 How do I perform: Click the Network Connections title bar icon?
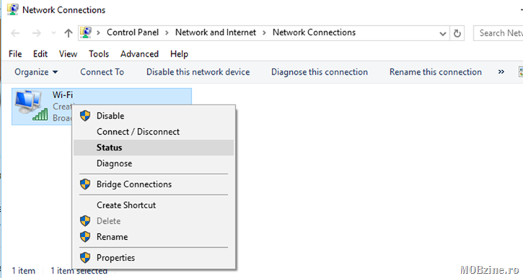pyautogui.click(x=13, y=9)
